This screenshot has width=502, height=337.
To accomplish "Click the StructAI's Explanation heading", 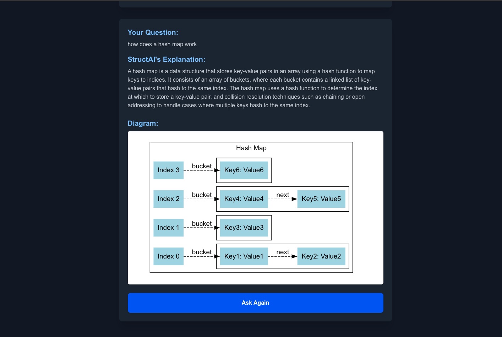I will (x=166, y=59).
